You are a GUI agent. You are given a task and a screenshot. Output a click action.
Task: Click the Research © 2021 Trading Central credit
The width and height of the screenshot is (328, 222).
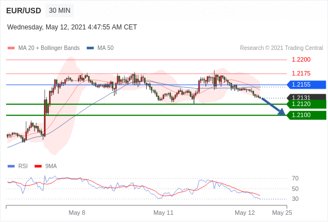point(281,48)
